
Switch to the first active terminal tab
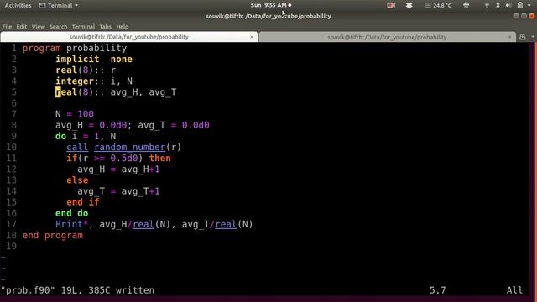(129, 37)
